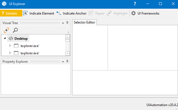The height and width of the screenshot is (110, 178).
Task: Open UI Frameworks gear icon
Action: tap(133, 13)
